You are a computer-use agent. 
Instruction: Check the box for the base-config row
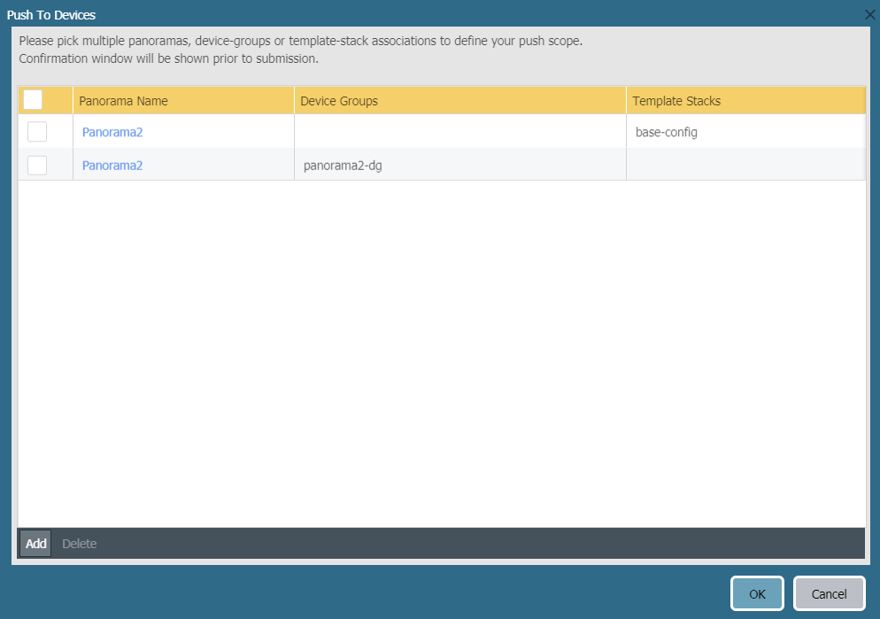37,132
